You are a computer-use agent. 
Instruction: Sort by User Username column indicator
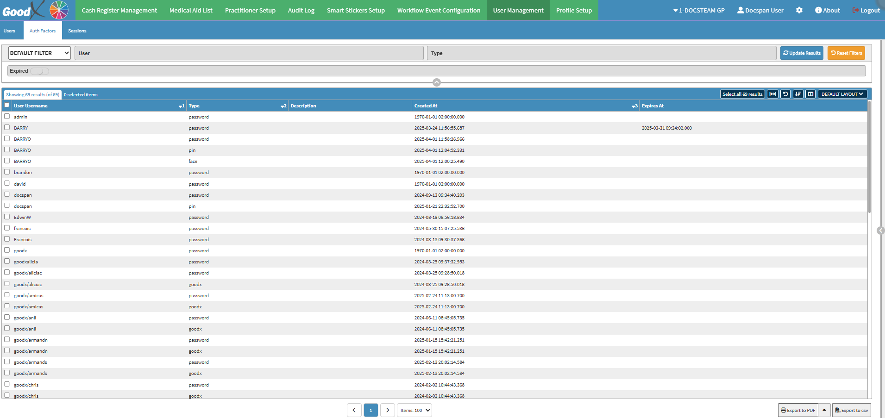pyautogui.click(x=182, y=106)
